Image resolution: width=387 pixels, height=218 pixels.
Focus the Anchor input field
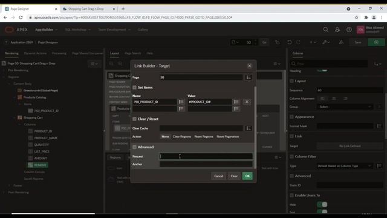coord(206,164)
